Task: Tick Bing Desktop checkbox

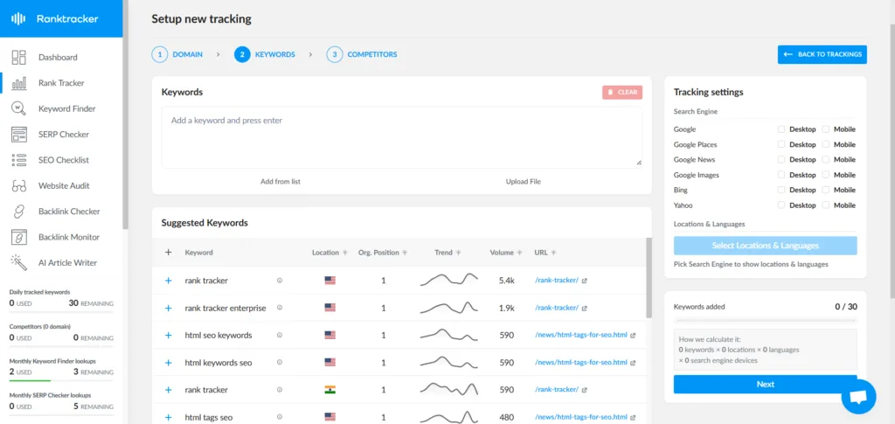Action: tap(781, 190)
